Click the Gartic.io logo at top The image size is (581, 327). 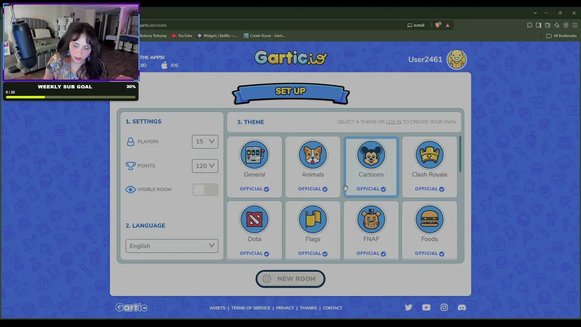[290, 58]
